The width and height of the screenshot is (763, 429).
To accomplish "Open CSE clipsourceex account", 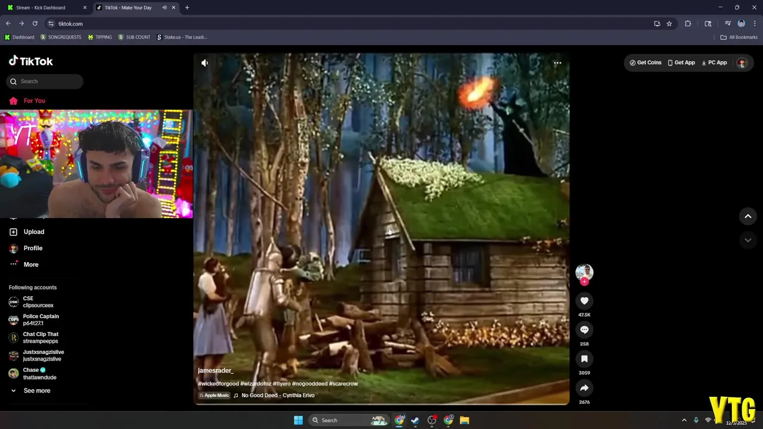I will pyautogui.click(x=31, y=302).
